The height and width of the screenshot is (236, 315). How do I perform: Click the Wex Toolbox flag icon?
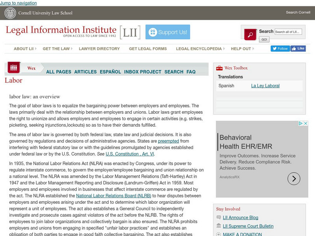coord(219,67)
